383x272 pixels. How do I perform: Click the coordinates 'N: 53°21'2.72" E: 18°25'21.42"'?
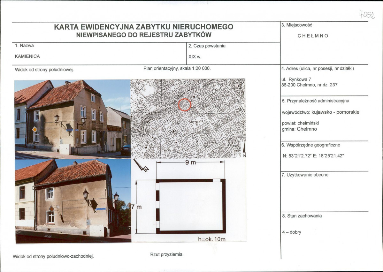(x=313, y=156)
